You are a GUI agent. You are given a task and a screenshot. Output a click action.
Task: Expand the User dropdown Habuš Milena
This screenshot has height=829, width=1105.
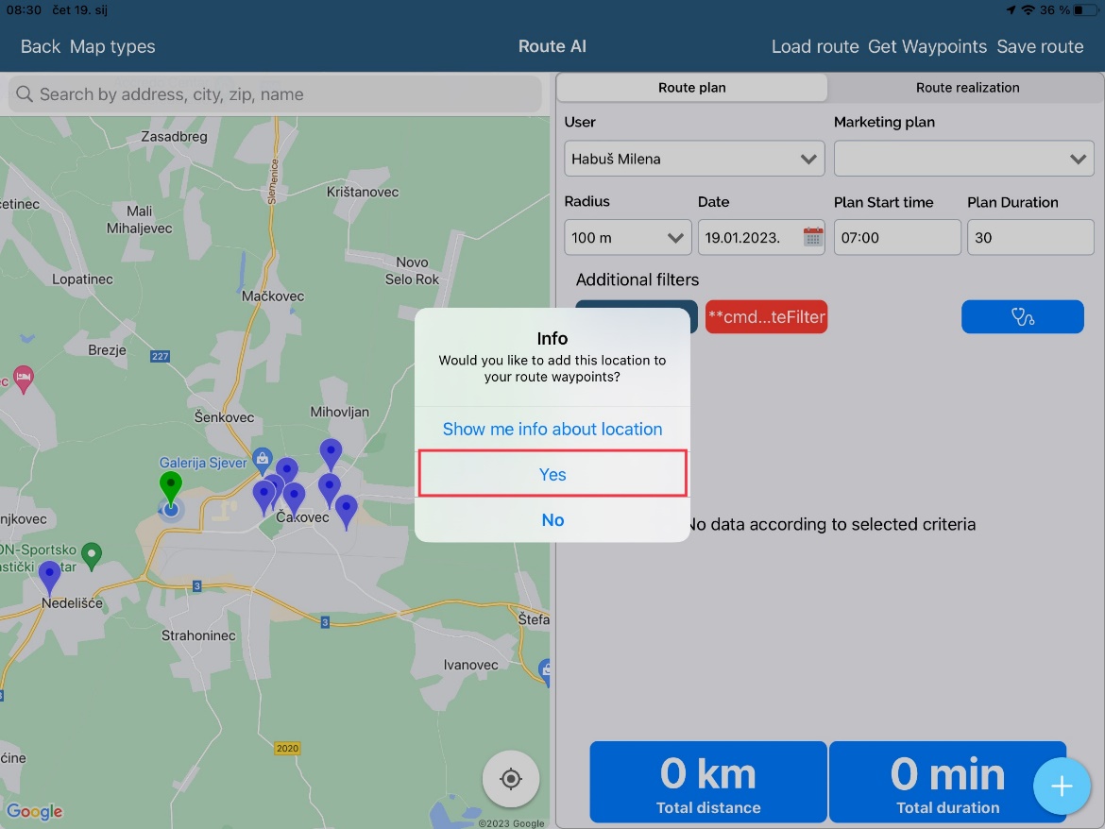[x=694, y=159]
